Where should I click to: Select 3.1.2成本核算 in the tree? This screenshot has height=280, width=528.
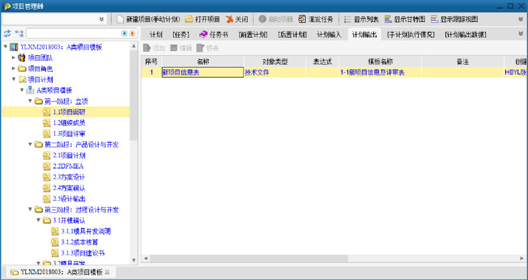pyautogui.click(x=79, y=242)
